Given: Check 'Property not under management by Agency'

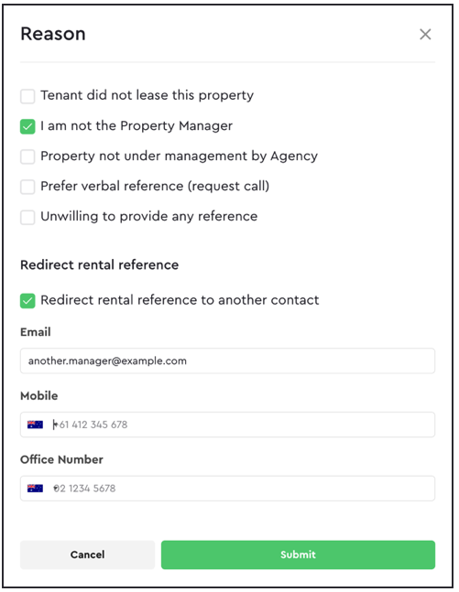Looking at the screenshot, I should click(27, 156).
